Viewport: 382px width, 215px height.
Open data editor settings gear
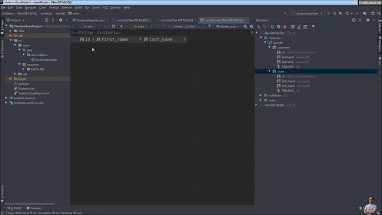(251, 26)
